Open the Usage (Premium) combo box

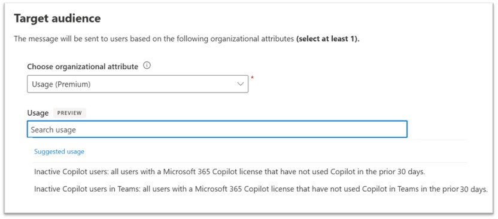[138, 84]
